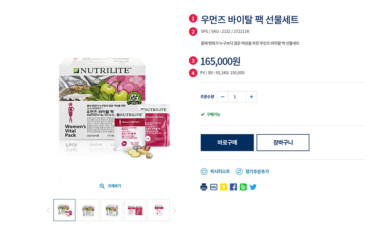This screenshot has width=382, height=240.
Task: Click the order quantity input field
Action: pos(237,97)
